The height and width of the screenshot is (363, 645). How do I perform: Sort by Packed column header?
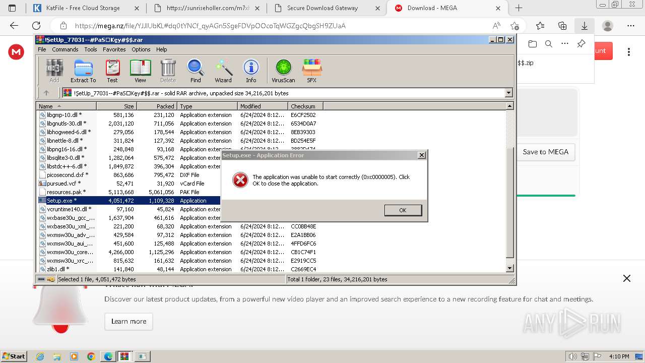pos(157,106)
